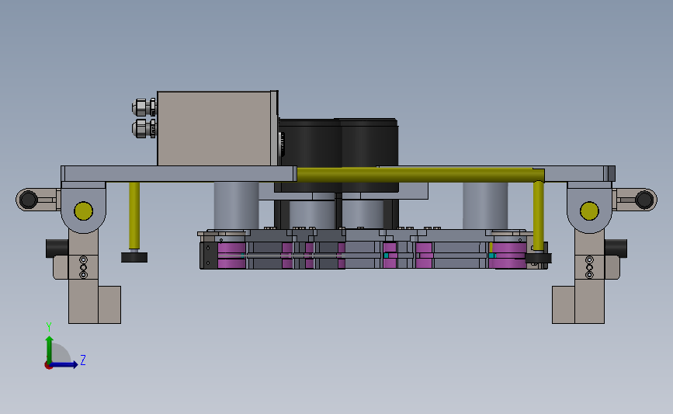Click the blue Z axis arrow of the triad

pyautogui.click(x=64, y=364)
